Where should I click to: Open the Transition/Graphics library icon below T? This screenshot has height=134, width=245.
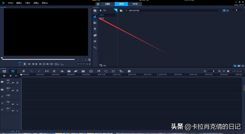(x=95, y=35)
